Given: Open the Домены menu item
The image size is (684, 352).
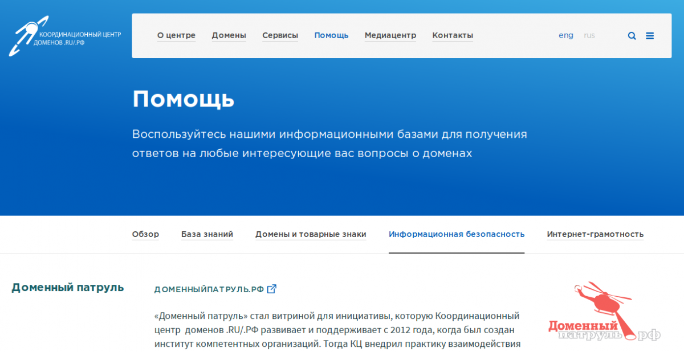Looking at the screenshot, I should click(x=229, y=35).
